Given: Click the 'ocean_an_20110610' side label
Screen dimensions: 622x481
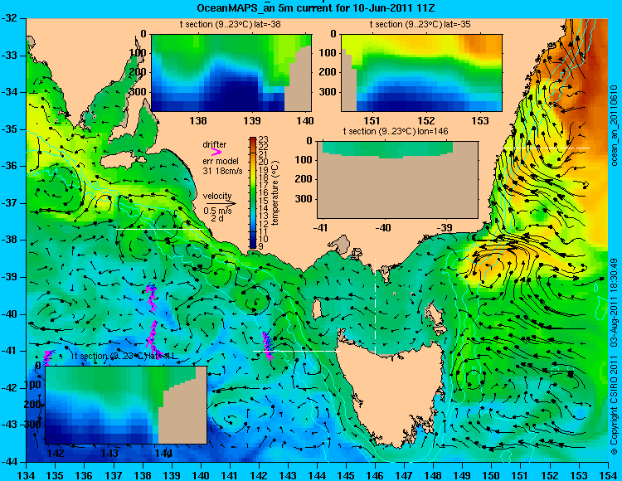Looking at the screenshot, I should (x=615, y=126).
